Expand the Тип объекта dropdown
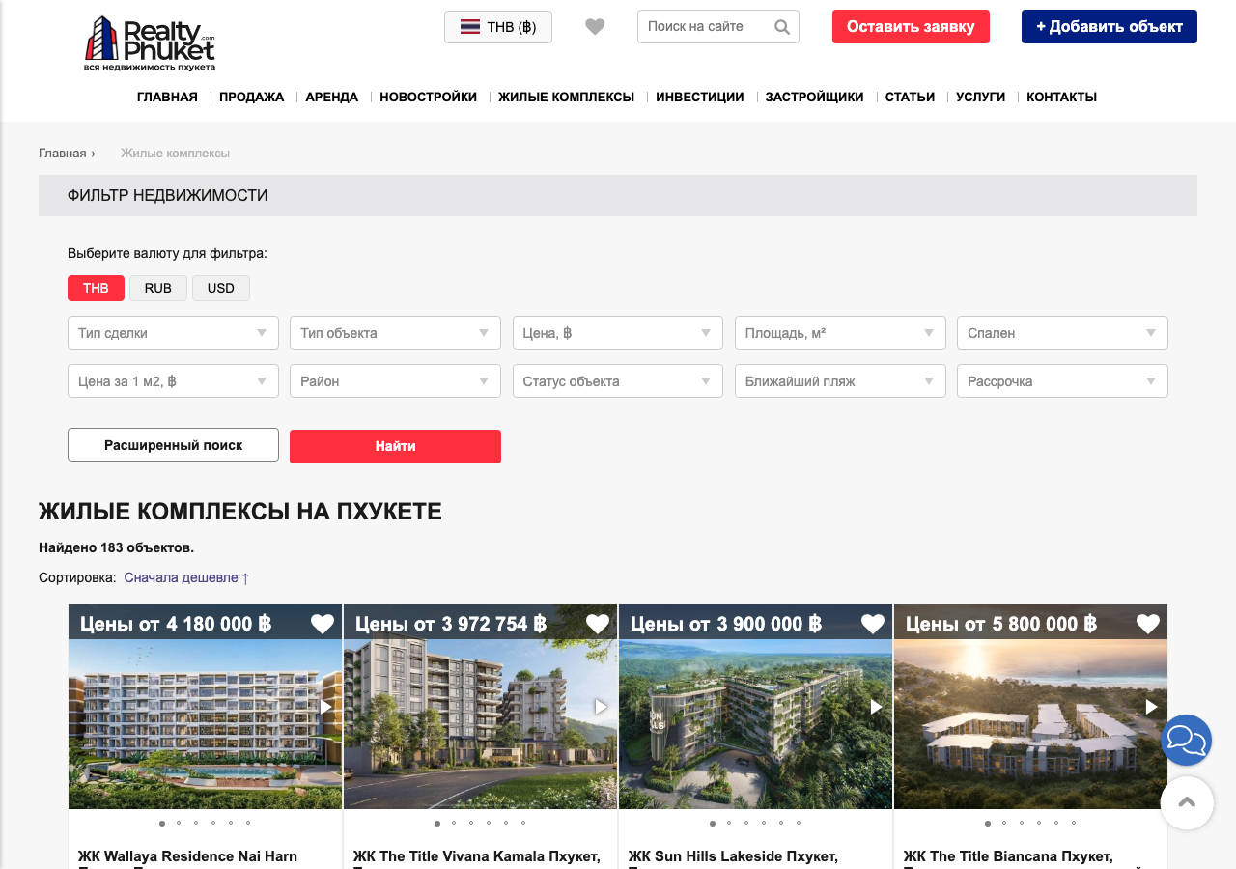Screen dimensions: 1236x869 395,333
